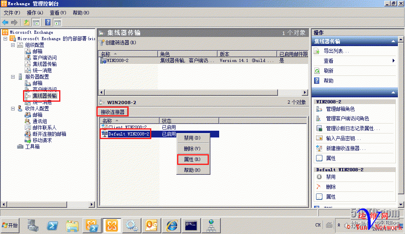Screen dimensions: 405x234
Task: Sort by 版本 column header
Action: [247, 54]
